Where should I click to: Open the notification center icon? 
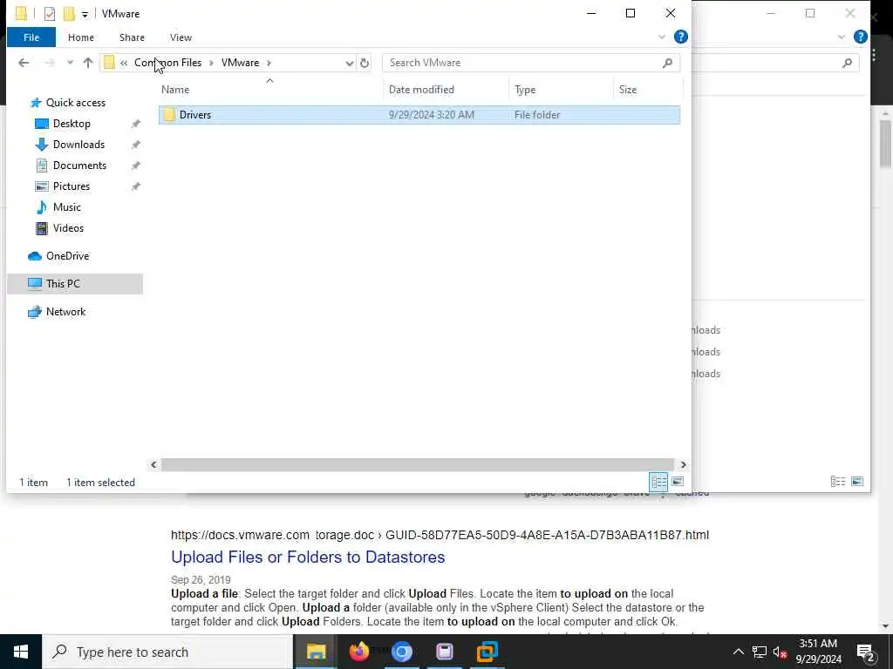[x=865, y=652]
